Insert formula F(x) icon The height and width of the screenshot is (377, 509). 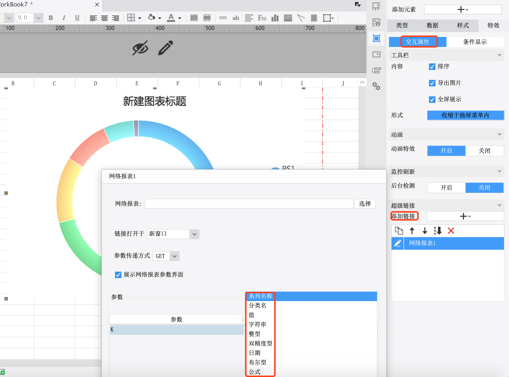coord(262,18)
